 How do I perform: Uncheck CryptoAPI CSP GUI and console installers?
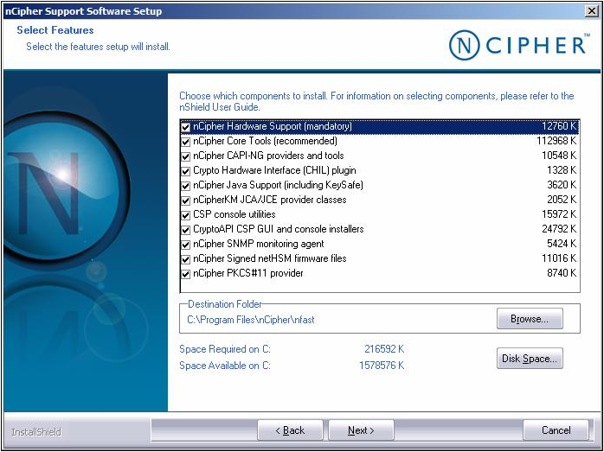point(185,230)
